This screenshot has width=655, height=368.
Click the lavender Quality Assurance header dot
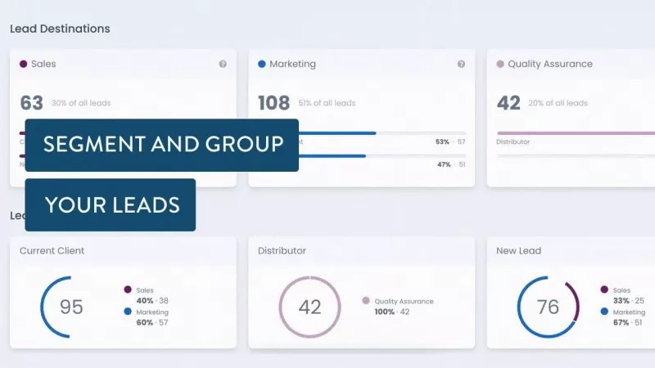pyautogui.click(x=500, y=64)
